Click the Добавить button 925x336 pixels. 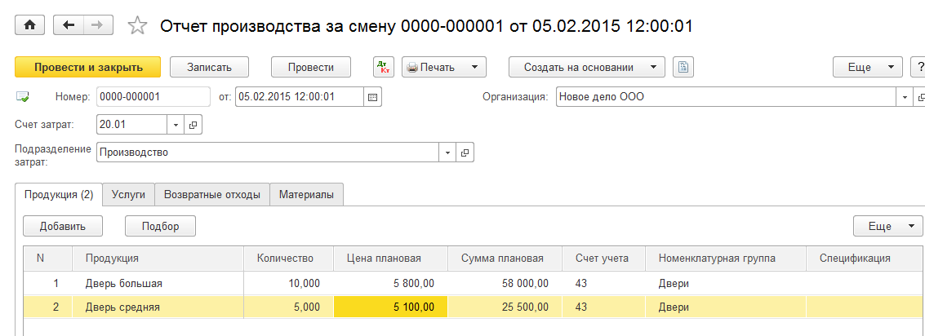pyautogui.click(x=63, y=226)
